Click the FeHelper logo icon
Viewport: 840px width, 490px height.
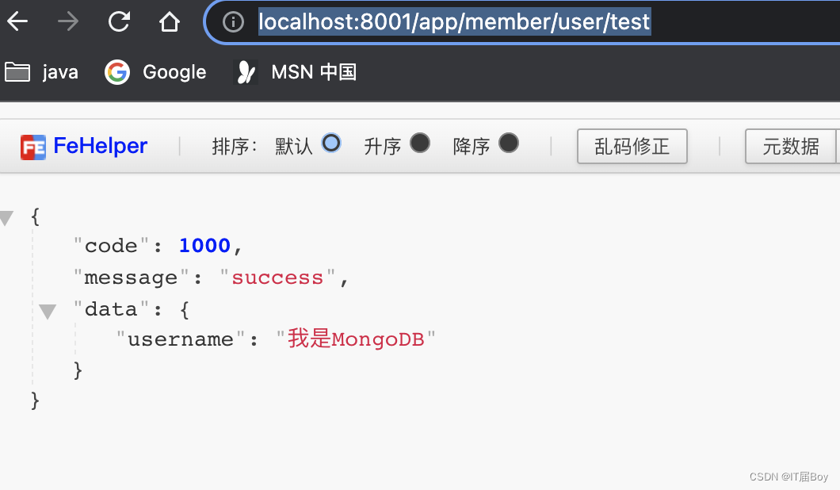[33, 146]
